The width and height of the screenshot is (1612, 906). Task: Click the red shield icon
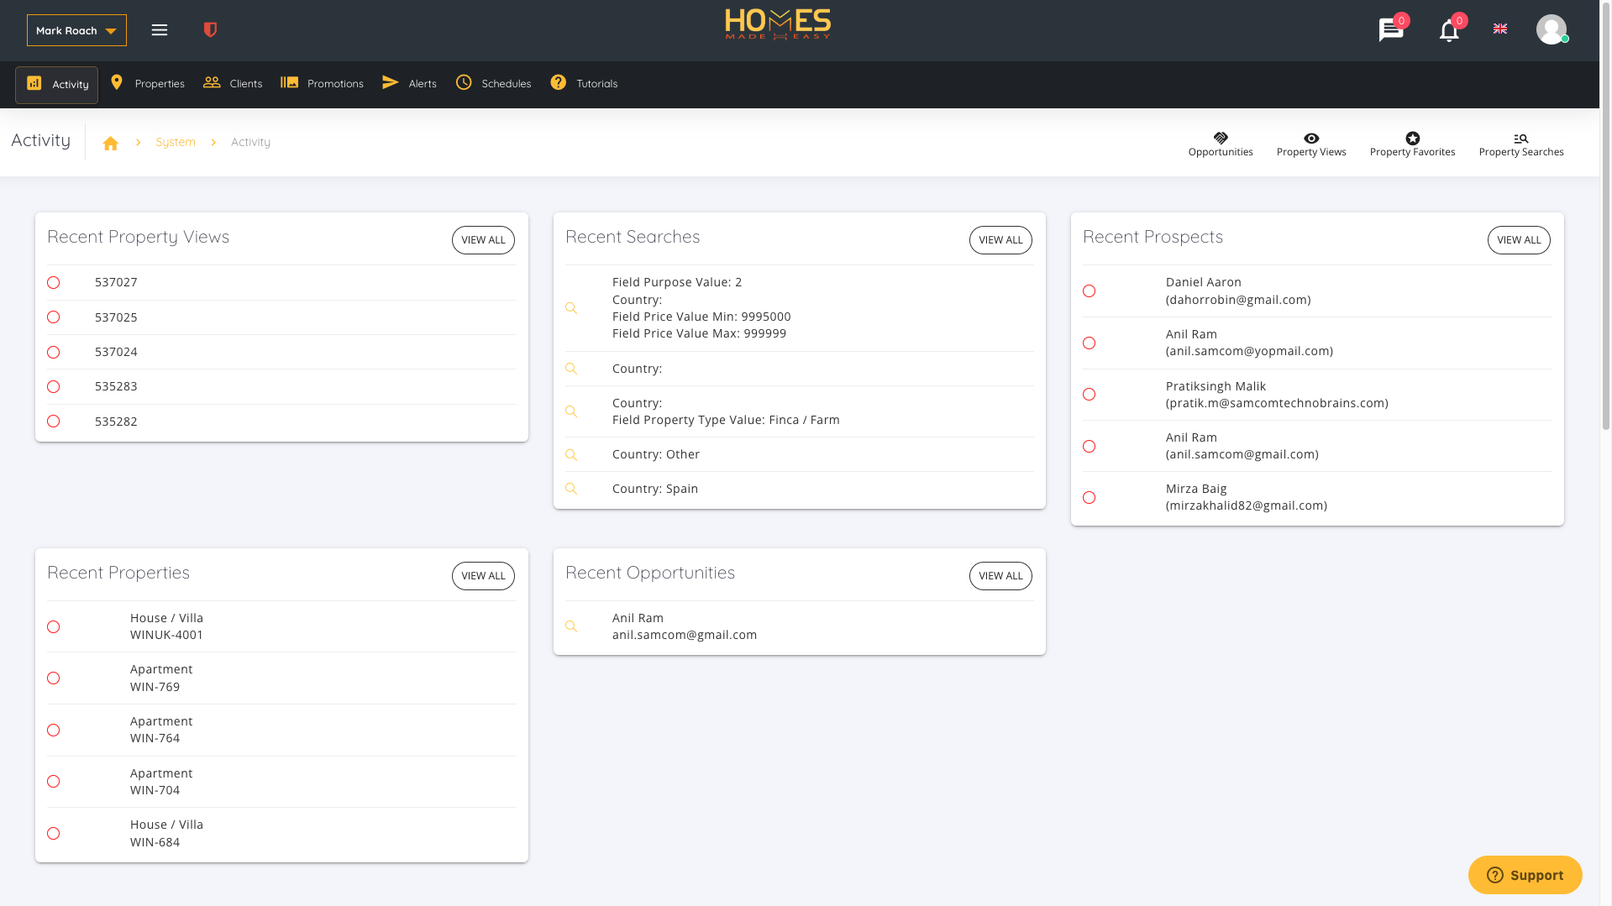tap(211, 30)
